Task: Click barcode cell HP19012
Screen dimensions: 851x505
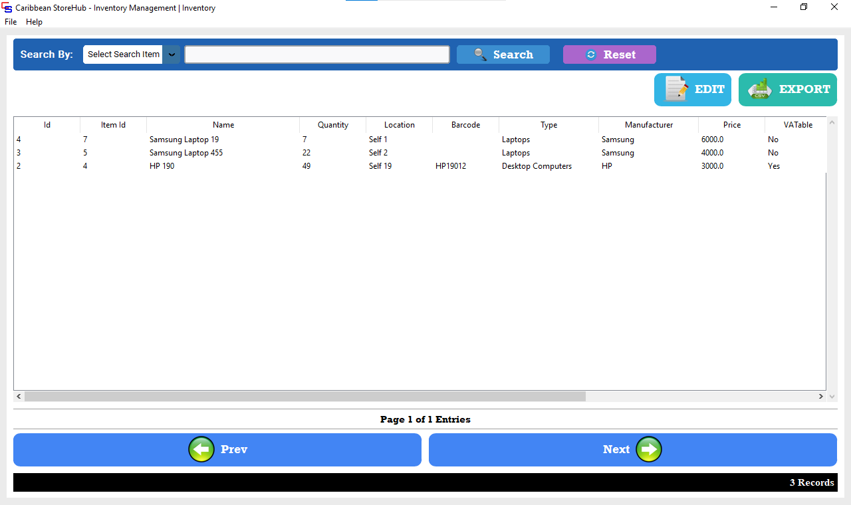Action: point(451,166)
